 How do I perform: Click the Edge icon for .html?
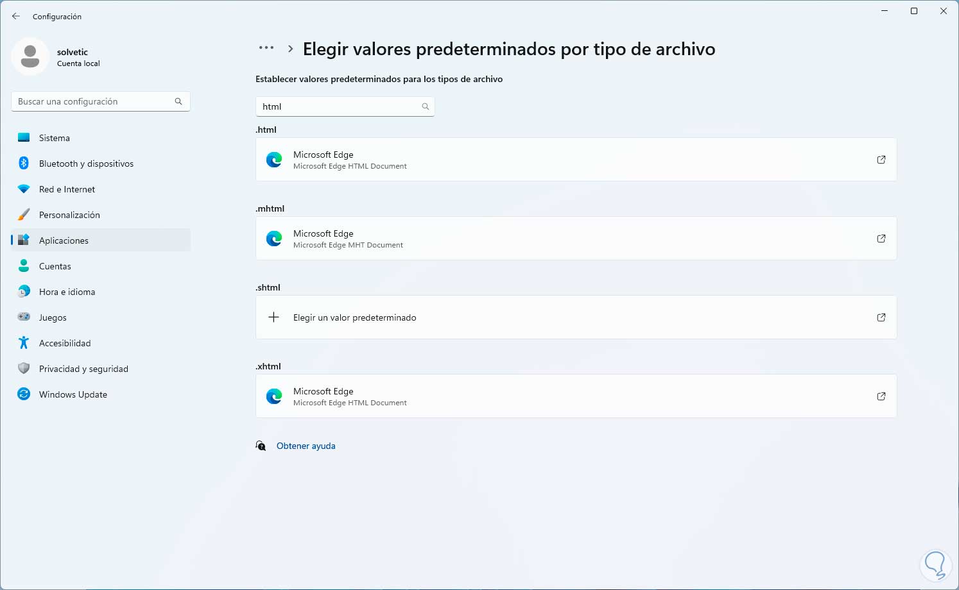274,160
